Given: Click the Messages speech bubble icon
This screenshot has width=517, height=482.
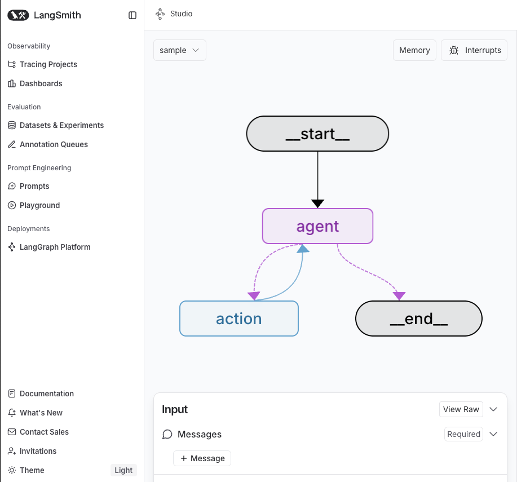Looking at the screenshot, I should 167,435.
